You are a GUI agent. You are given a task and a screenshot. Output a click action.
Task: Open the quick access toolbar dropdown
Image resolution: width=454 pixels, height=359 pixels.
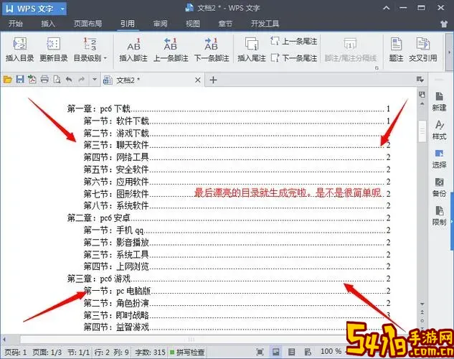(95, 79)
